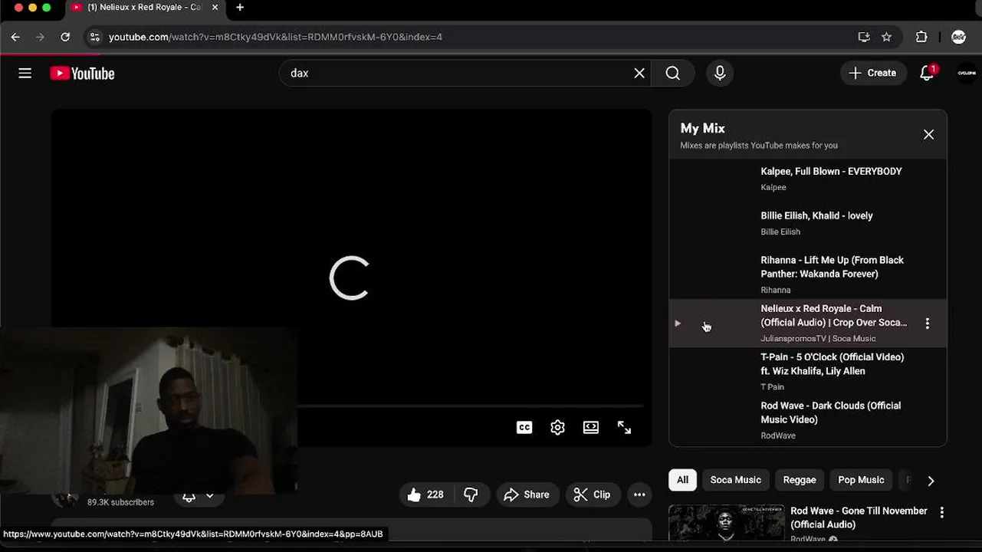The height and width of the screenshot is (552, 982).
Task: Play Billie Eilish, Khalid - lovely
Action: click(x=808, y=223)
